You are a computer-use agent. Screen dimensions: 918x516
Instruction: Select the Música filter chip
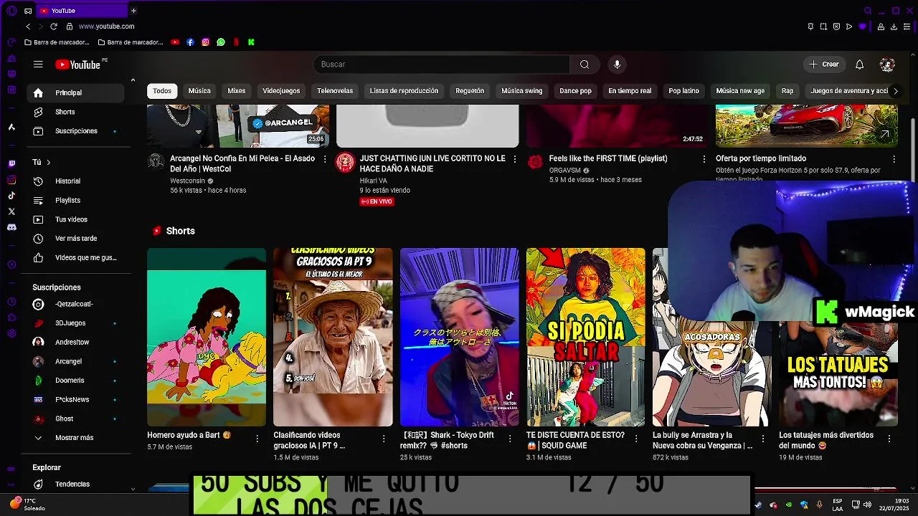199,91
